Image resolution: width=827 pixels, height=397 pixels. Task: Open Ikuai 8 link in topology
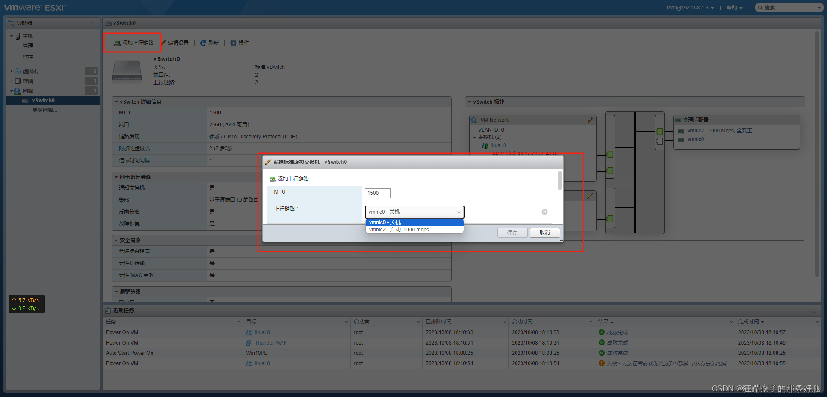tap(498, 145)
